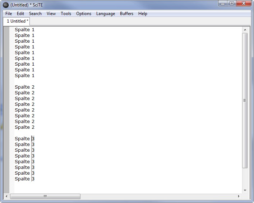Open the Search menu
This screenshot has width=254, height=203.
tap(35, 14)
